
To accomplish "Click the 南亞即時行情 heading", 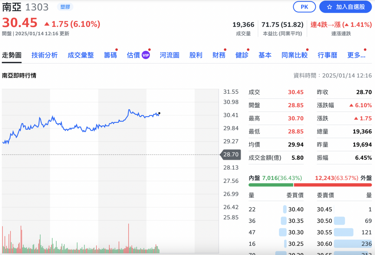I will (19, 75).
